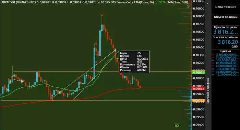Click the Тики 635 row in measurement box

pos(134,61)
